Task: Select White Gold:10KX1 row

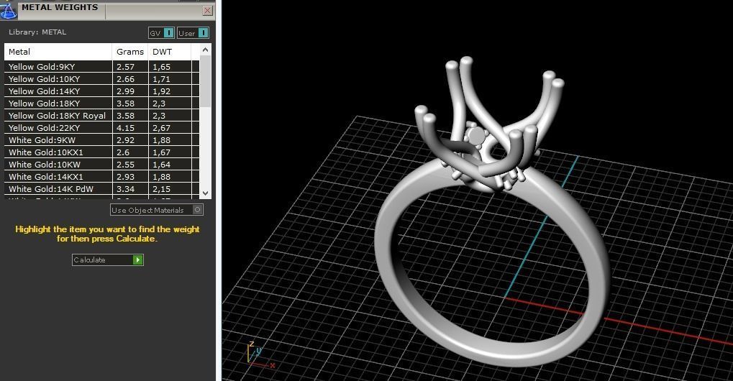Action: coord(102,152)
